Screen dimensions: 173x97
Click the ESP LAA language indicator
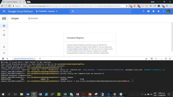[x=155, y=94]
